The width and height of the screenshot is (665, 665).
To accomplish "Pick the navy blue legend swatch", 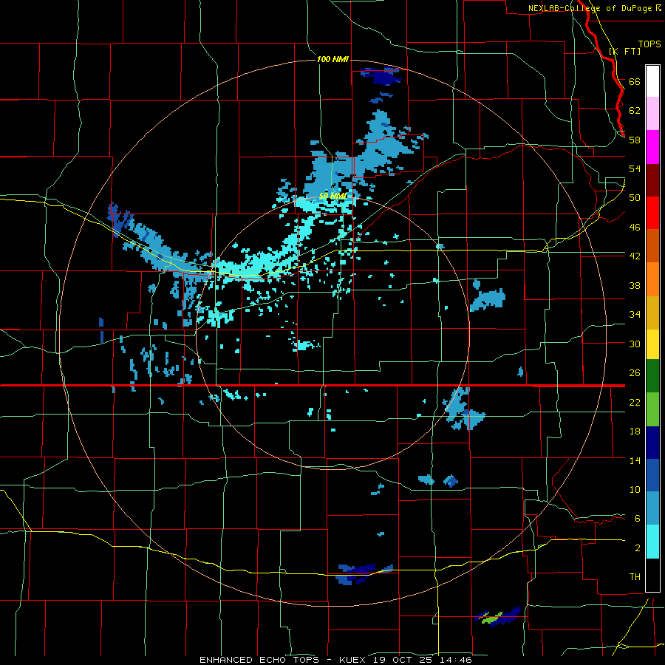I will tap(652, 443).
